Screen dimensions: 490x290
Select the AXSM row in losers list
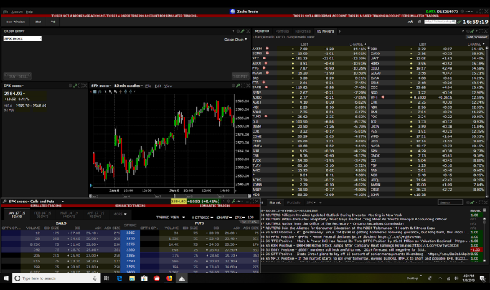pyautogui.click(x=309, y=49)
